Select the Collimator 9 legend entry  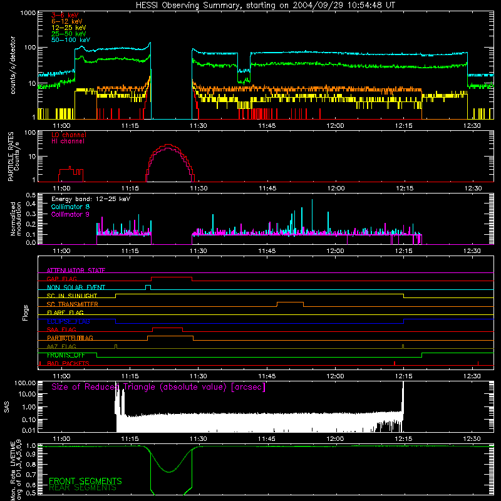point(70,214)
